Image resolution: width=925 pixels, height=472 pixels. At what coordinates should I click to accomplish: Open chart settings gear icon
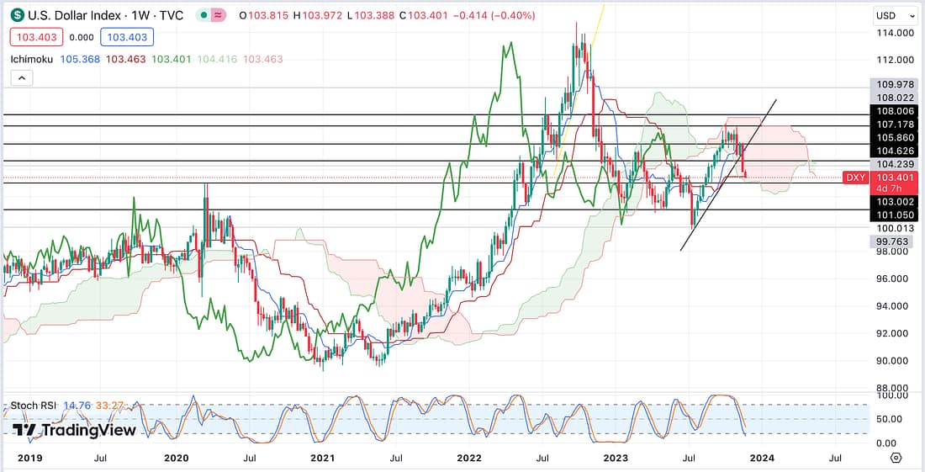click(x=896, y=457)
